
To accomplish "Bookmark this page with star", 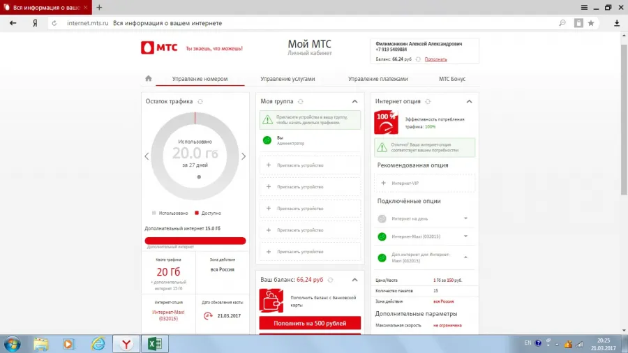I will (x=591, y=23).
